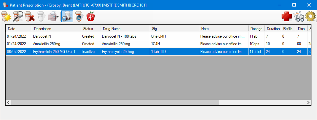Toggle the flashlight bottle view icon

pos(67,17)
